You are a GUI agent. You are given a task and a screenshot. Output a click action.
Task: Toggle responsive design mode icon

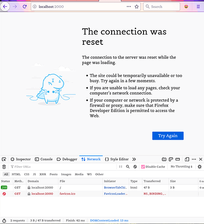(x=187, y=159)
